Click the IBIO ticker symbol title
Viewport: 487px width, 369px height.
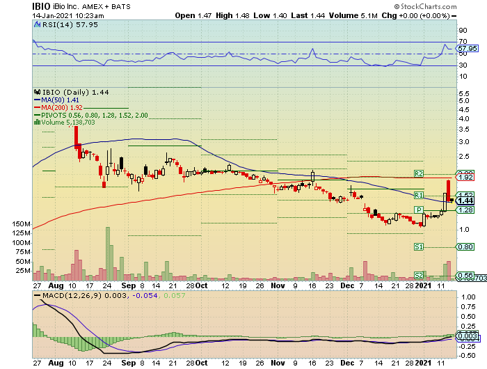(x=41, y=6)
